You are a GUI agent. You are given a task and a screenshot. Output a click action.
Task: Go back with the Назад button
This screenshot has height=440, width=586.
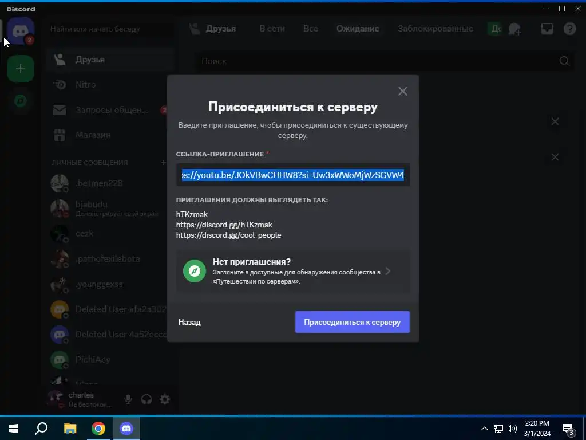[189, 322]
